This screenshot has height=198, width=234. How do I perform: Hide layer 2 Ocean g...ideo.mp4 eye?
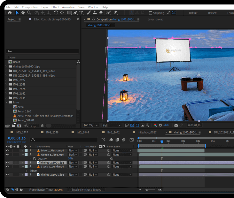[7, 155]
